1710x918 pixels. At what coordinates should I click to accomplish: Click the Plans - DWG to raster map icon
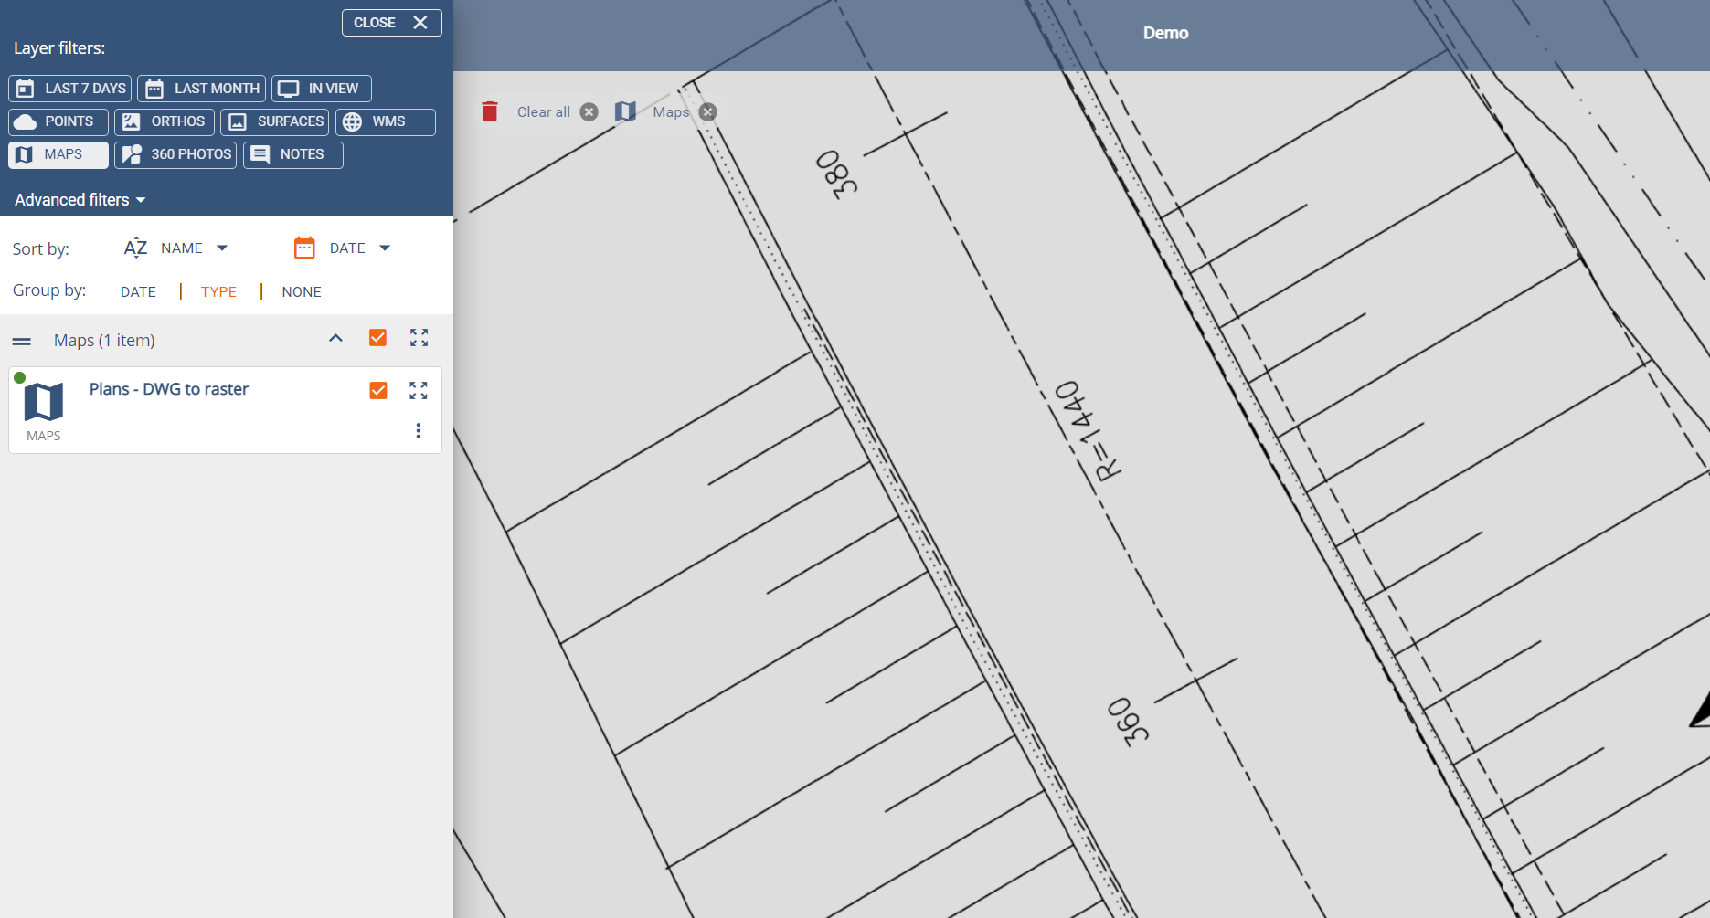coord(44,402)
